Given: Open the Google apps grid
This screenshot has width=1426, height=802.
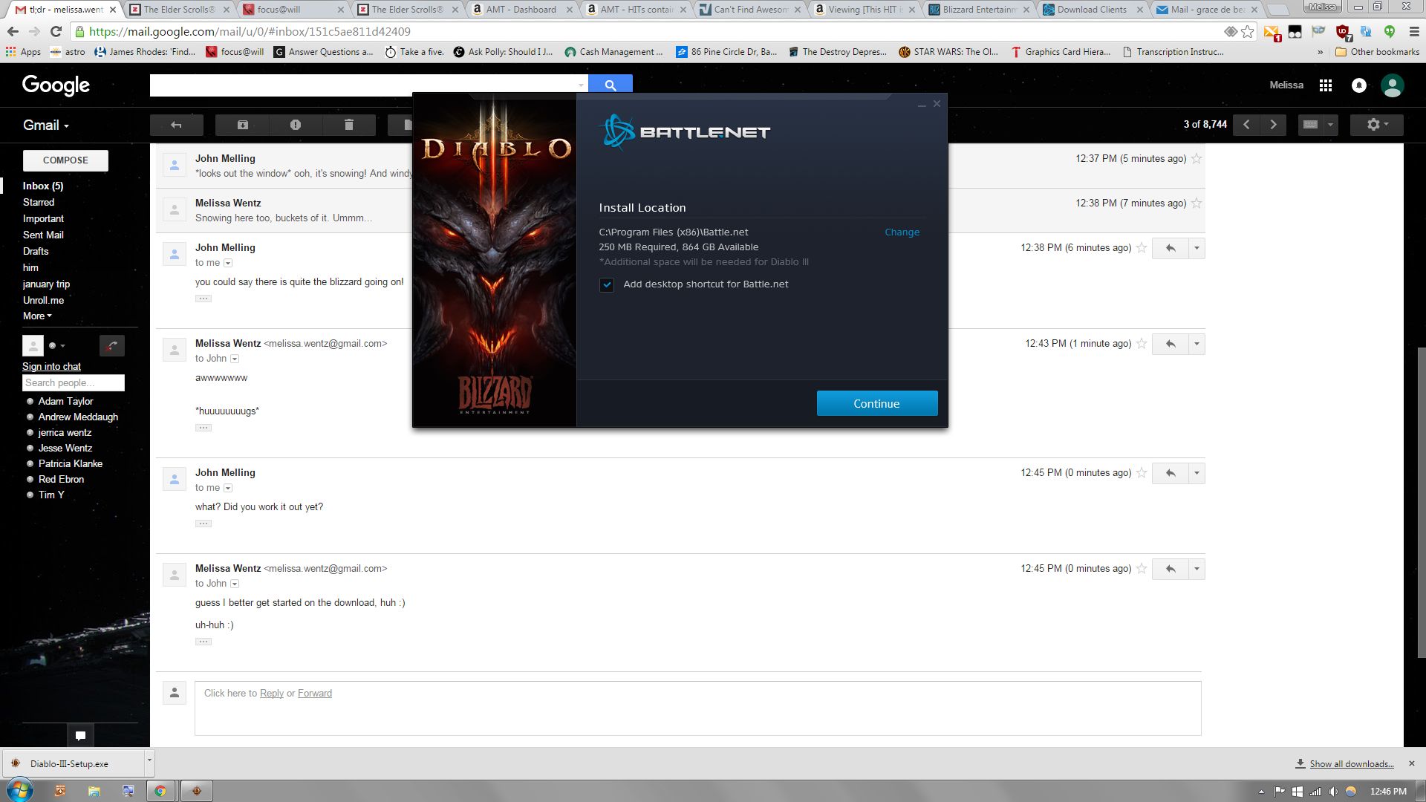Looking at the screenshot, I should [1326, 85].
